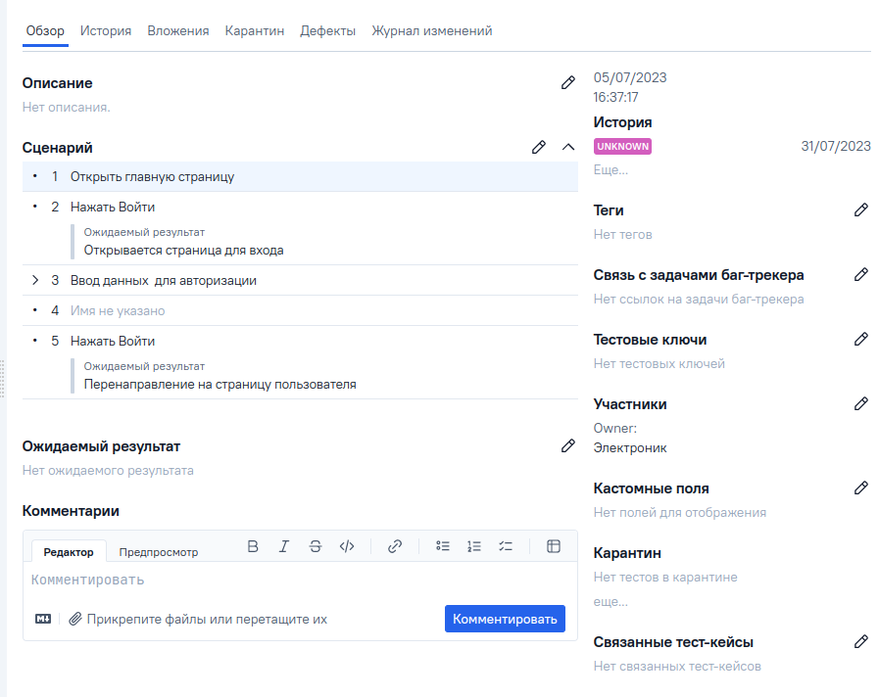Apply strikethrough formatting in comment toolbar
The image size is (879, 697).
click(x=315, y=547)
